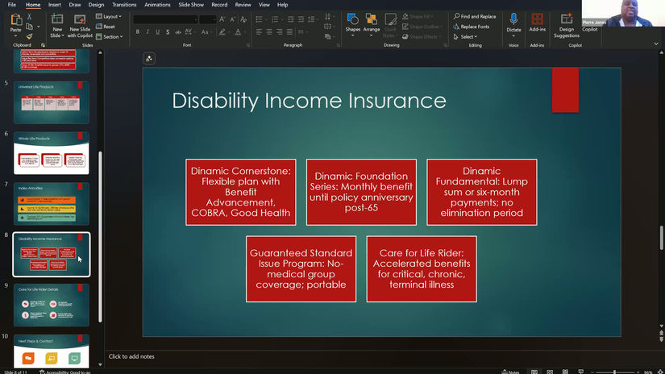665x374 pixels.
Task: Click the text direction icon
Action: [328, 17]
